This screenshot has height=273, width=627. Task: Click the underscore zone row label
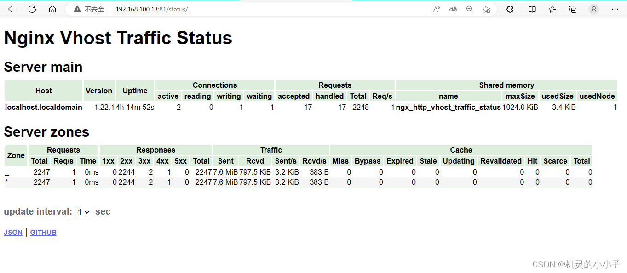(x=7, y=174)
